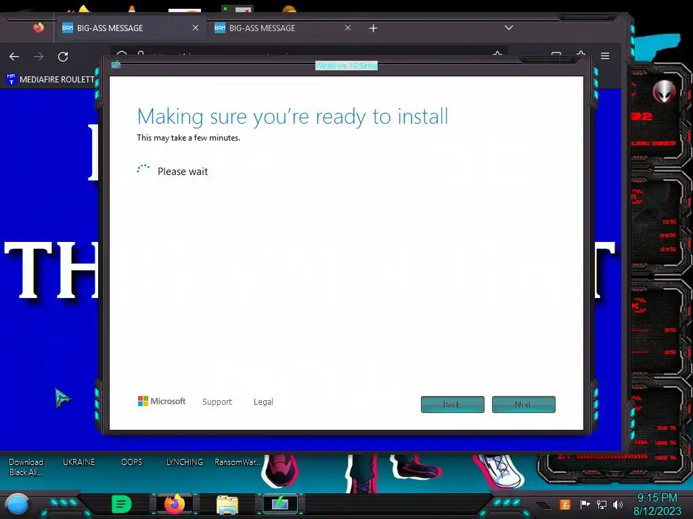Open the Legal link in Setup

(x=263, y=401)
